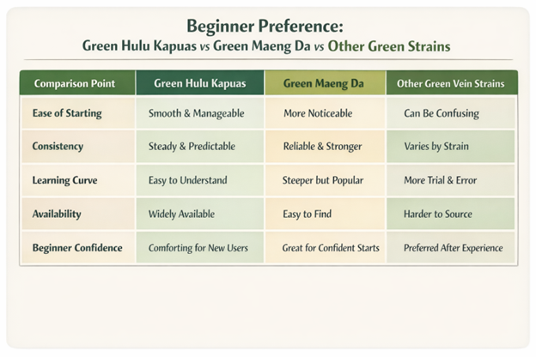Click the 'Learning Curve' row label
536x357 pixels.
pyautogui.click(x=65, y=180)
